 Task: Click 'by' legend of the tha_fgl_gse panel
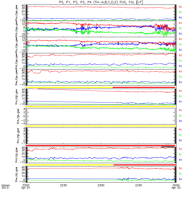(180, 96)
